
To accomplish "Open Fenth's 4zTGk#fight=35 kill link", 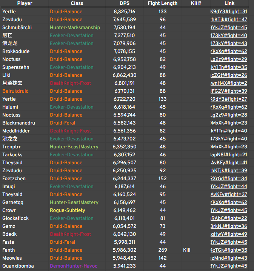I will point(229,250).
